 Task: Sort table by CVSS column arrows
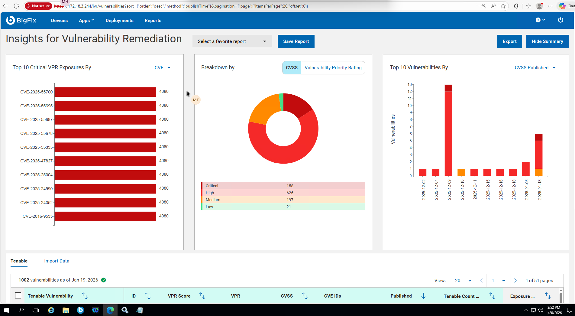pos(305,296)
